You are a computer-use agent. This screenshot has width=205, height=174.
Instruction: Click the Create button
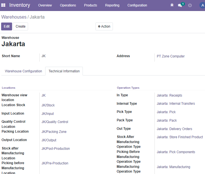[x=20, y=26]
